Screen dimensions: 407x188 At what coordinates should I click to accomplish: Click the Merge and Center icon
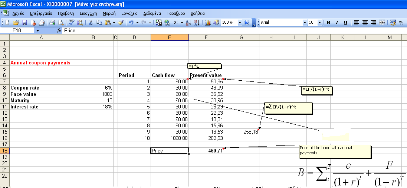[382, 23]
